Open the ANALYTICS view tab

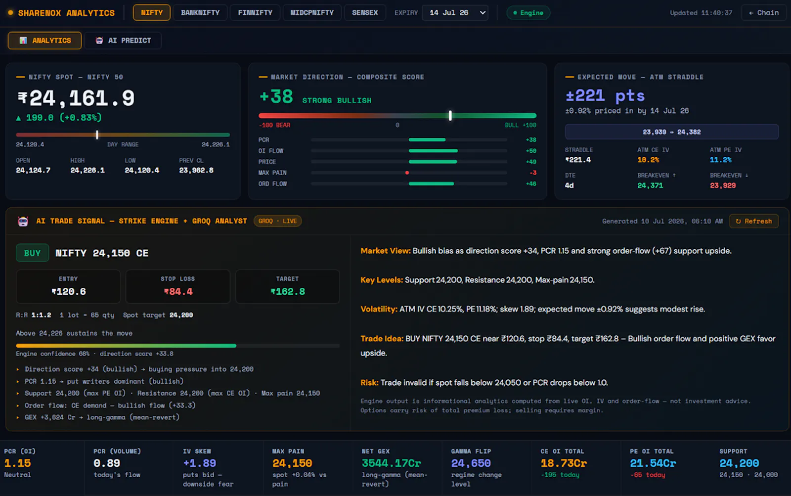point(45,41)
